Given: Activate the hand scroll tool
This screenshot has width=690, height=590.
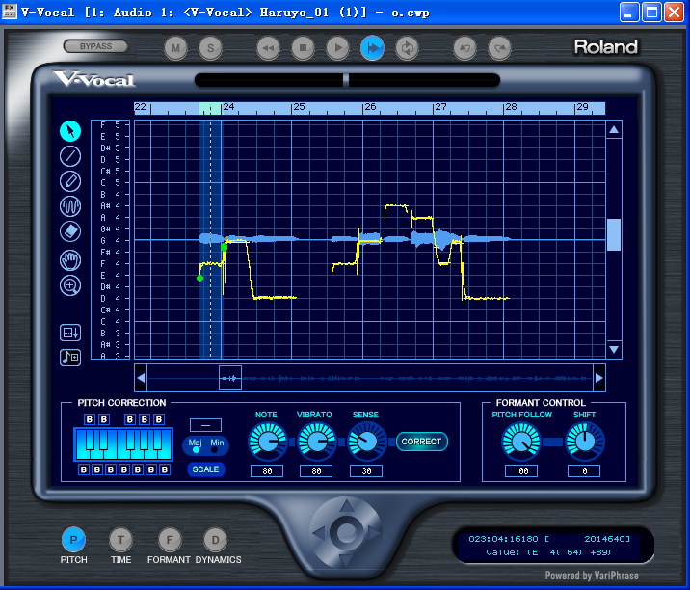Looking at the screenshot, I should point(70,260).
